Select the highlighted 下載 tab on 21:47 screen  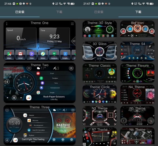[x=138, y=12]
